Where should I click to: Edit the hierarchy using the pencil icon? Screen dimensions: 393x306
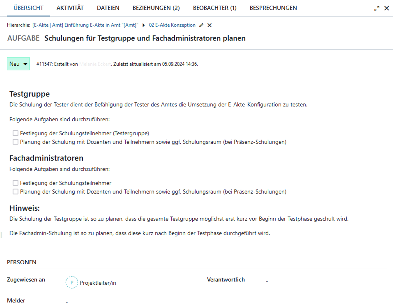201,25
